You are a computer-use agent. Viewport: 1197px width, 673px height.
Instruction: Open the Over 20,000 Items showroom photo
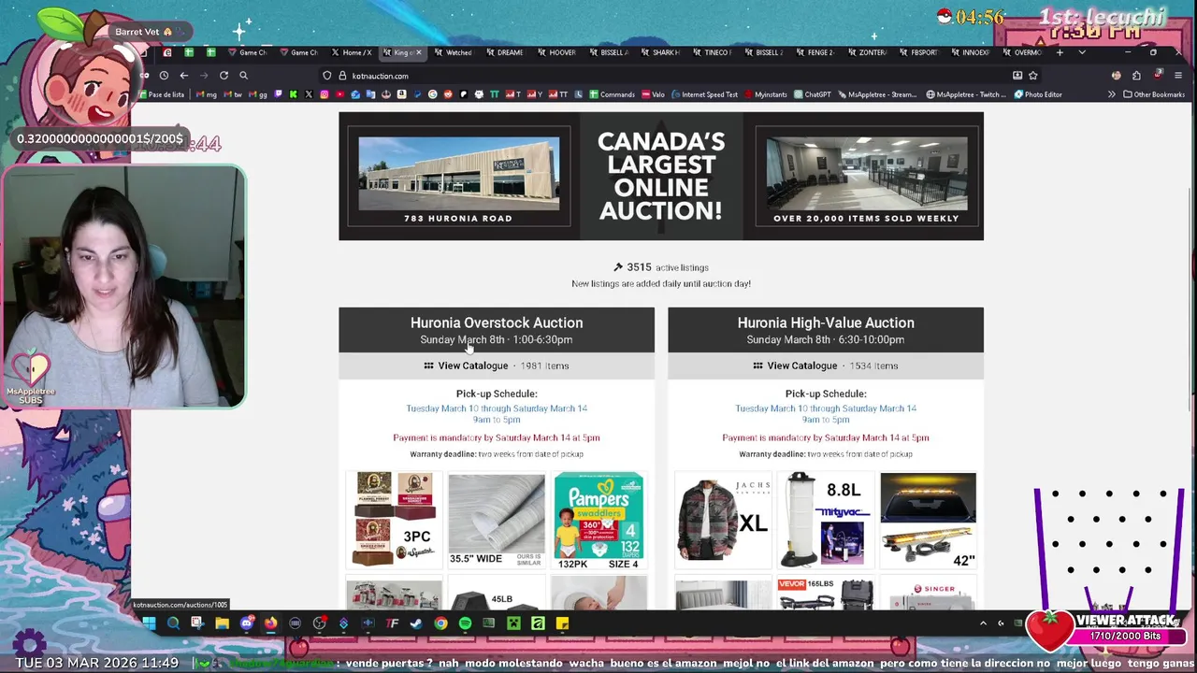[867, 176]
